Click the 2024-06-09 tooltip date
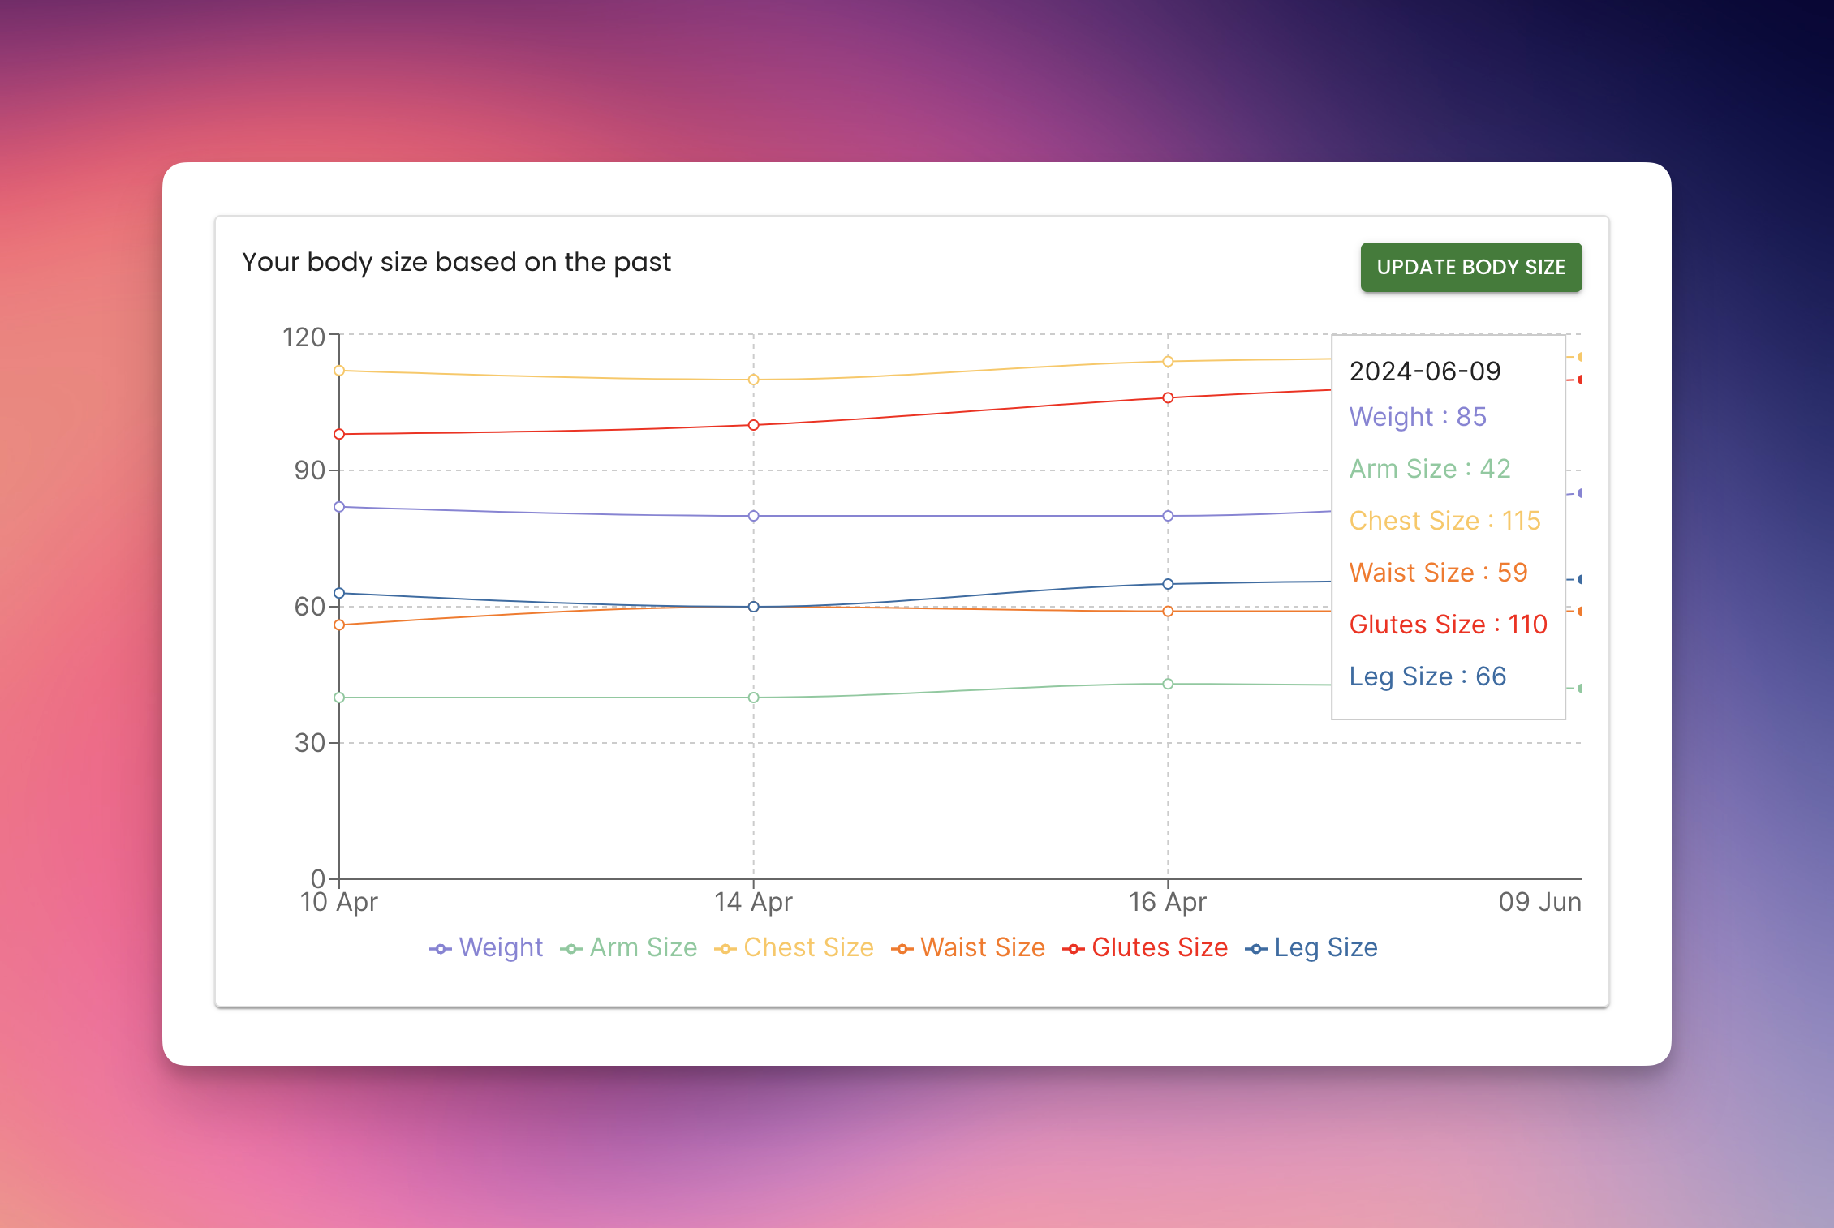Image resolution: width=1834 pixels, height=1228 pixels. coord(1424,371)
